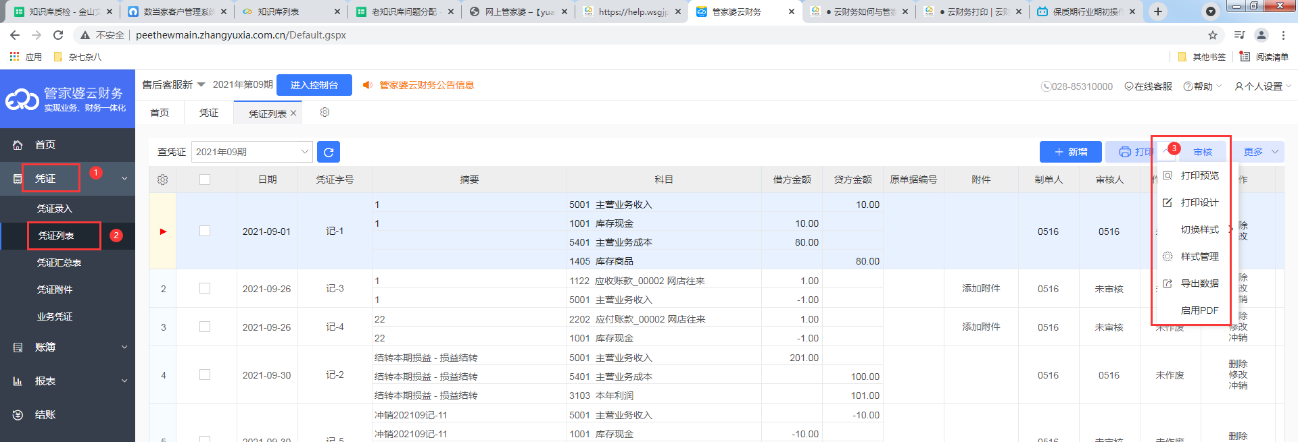Check the box for voucher 记-2

coord(205,375)
